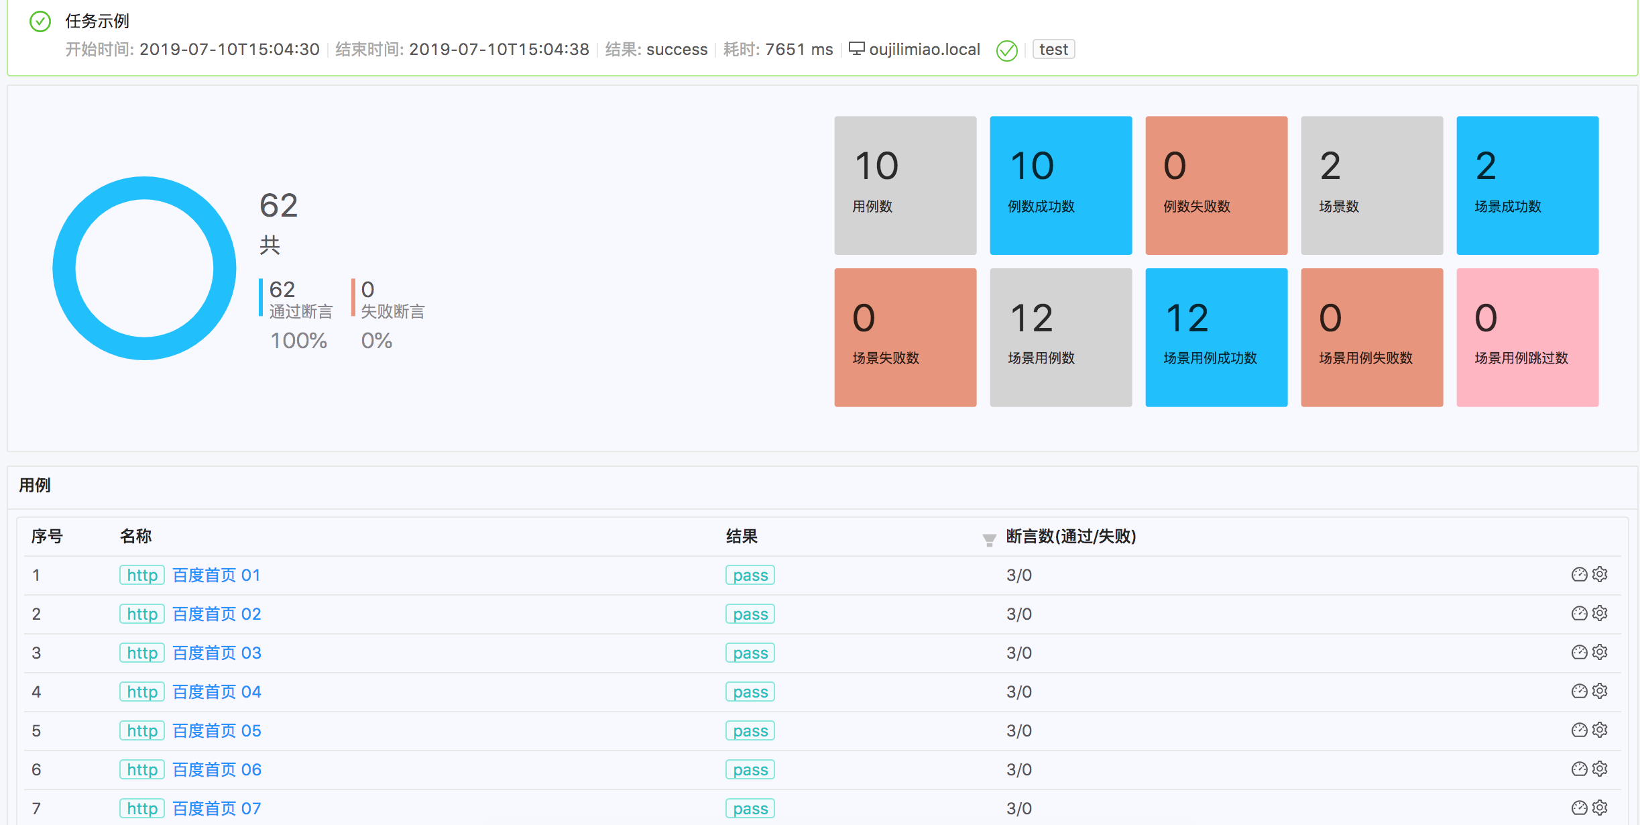
Task: Click dashboard gauge icon for 百度首页 03
Action: [1579, 653]
